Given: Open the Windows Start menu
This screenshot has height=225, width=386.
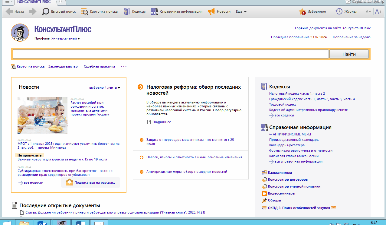Looking at the screenshot, I should tap(7, 223).
